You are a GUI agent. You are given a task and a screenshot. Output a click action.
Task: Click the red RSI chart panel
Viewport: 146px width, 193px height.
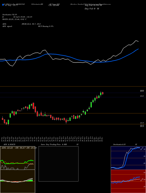point(128,181)
